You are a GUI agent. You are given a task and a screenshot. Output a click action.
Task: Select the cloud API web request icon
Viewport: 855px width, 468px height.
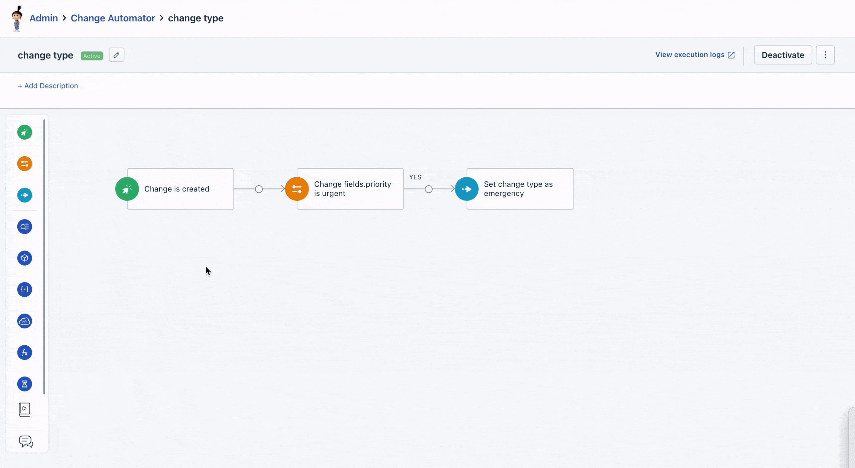pos(25,321)
